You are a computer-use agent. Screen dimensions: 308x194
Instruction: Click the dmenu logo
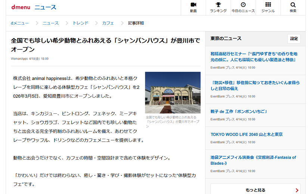point(20,7)
